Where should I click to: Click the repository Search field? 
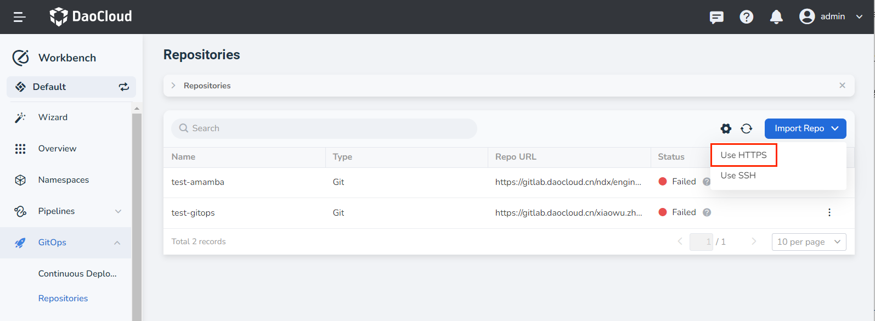[324, 128]
